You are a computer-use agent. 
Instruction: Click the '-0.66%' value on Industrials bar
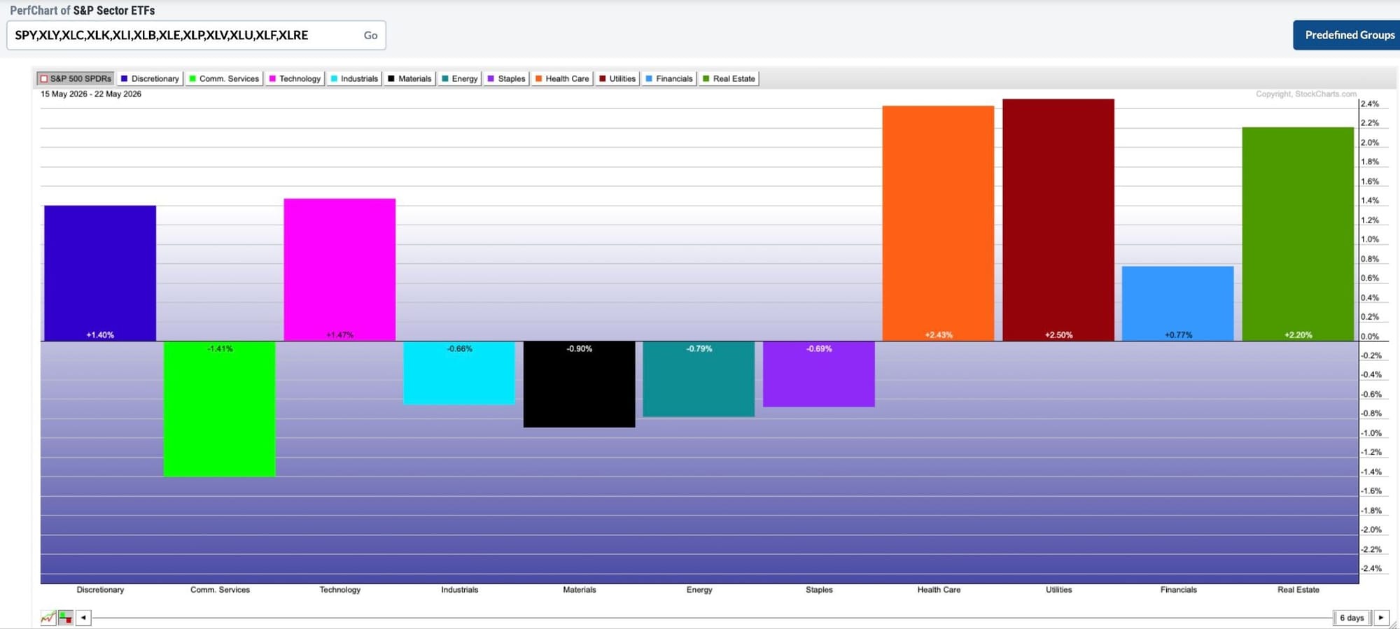pos(460,348)
